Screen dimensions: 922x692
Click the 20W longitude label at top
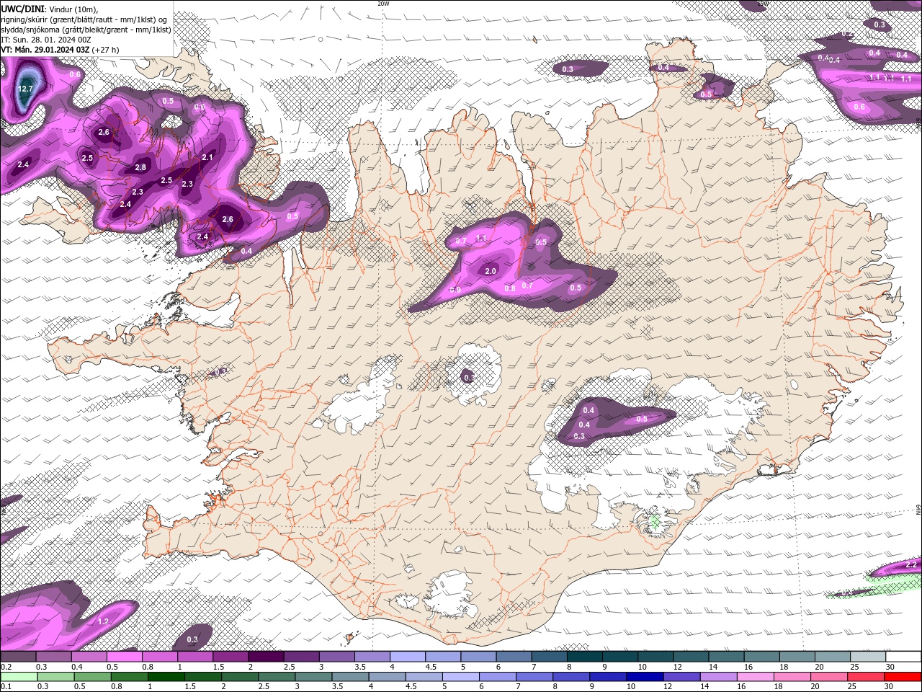pyautogui.click(x=383, y=4)
